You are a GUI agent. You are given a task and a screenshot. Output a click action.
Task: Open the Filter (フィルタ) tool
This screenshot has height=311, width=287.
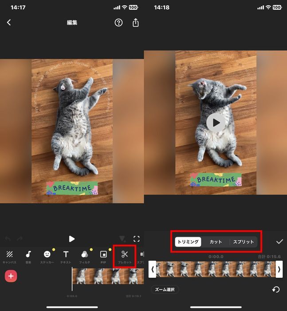pos(84,256)
